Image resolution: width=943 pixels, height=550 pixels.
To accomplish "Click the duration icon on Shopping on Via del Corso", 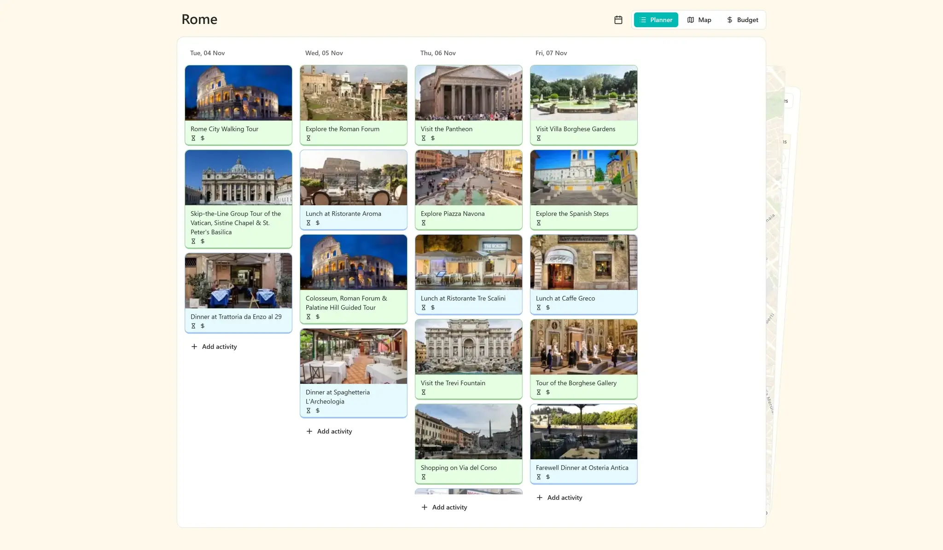I will click(424, 477).
